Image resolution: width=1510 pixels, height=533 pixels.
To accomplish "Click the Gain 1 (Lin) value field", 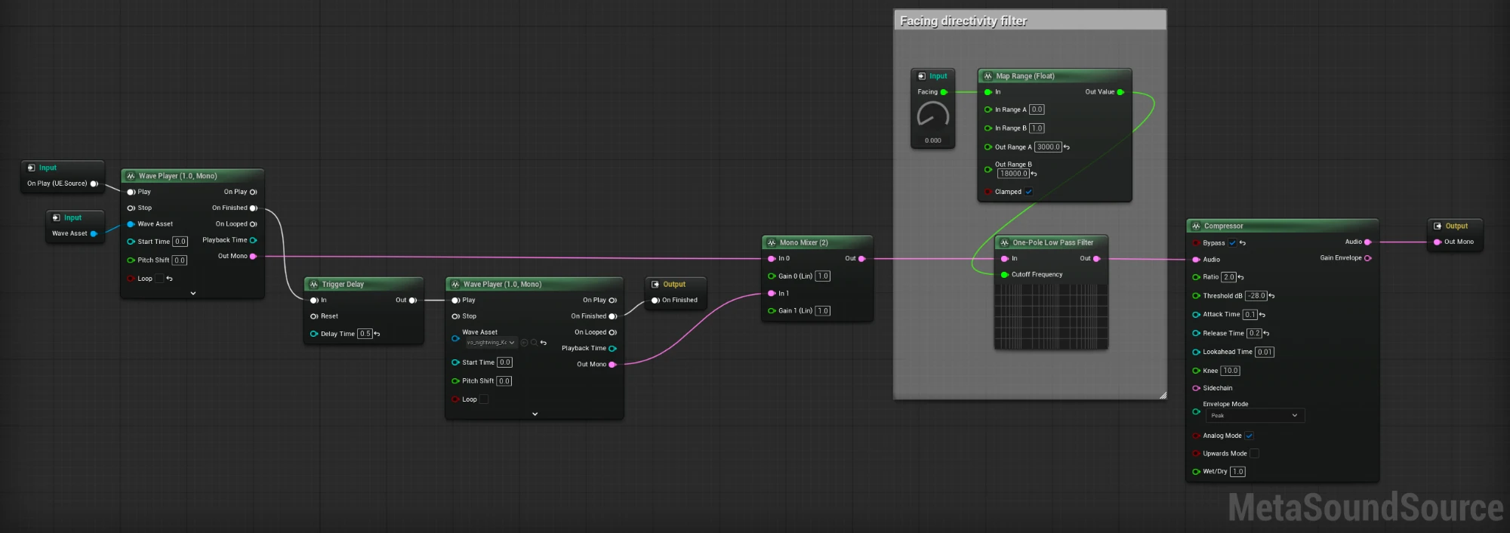I will click(x=823, y=311).
